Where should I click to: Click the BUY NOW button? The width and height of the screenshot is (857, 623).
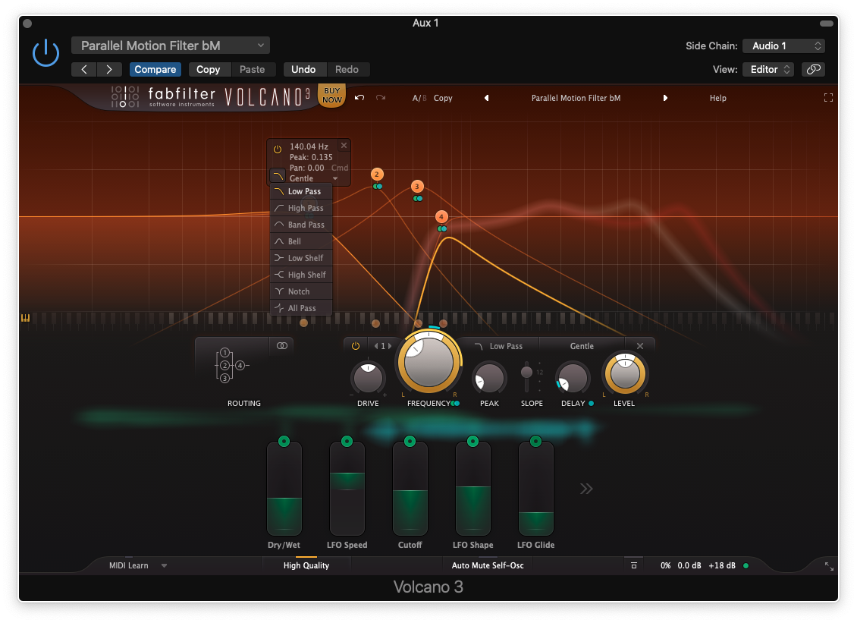coord(331,96)
